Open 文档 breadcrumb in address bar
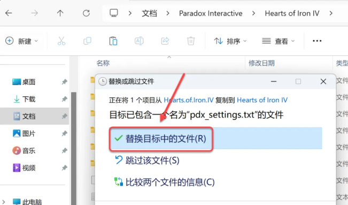This screenshot has height=205, width=348. (x=149, y=13)
